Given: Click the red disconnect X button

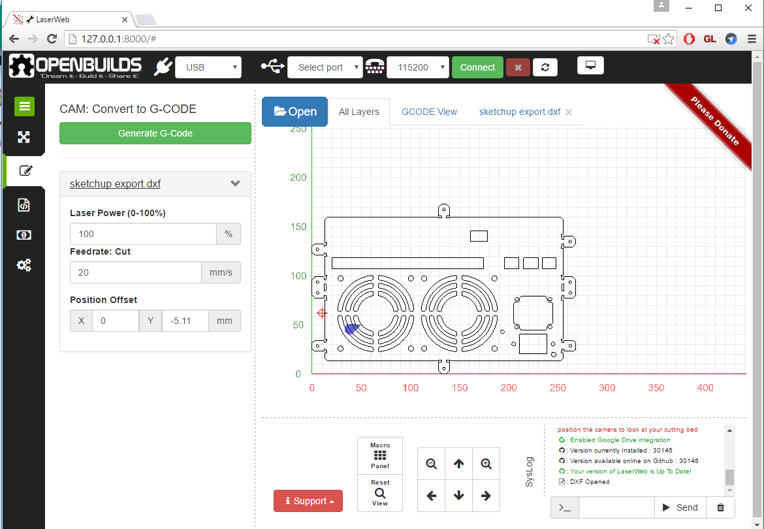Looking at the screenshot, I should 518,67.
